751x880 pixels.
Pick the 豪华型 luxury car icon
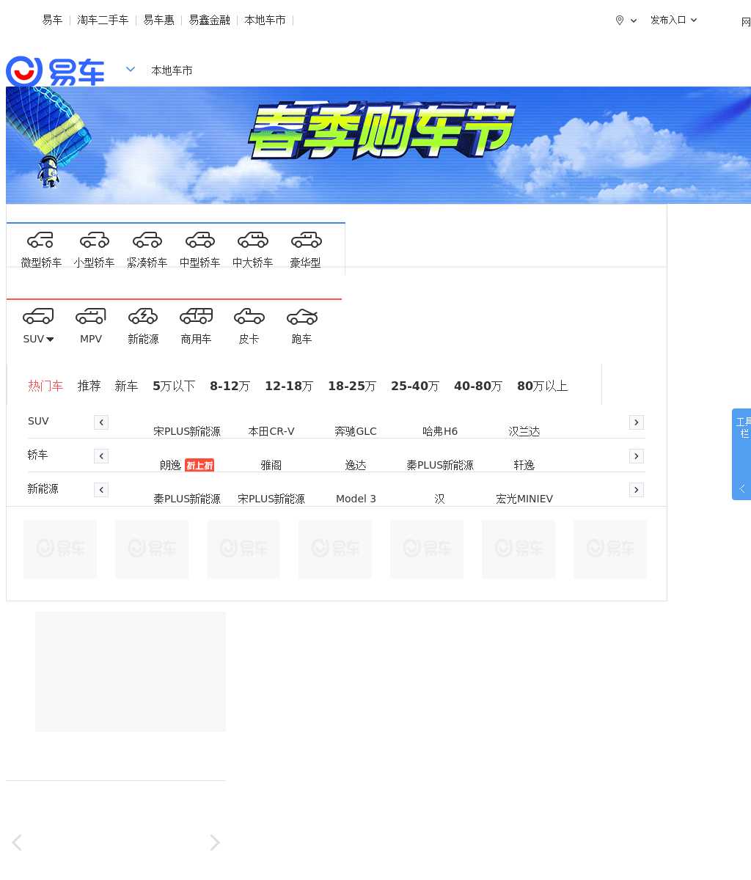(306, 241)
